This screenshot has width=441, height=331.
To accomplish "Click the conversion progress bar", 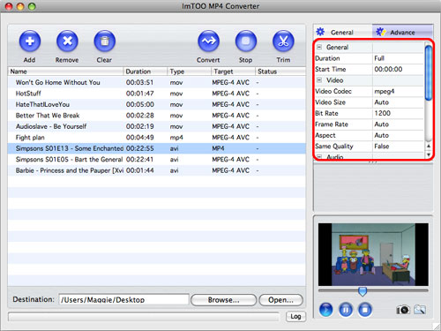I will pyautogui.click(x=144, y=317).
